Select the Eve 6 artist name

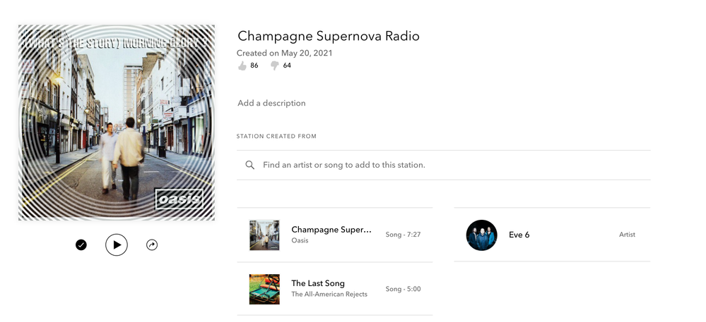click(519, 235)
